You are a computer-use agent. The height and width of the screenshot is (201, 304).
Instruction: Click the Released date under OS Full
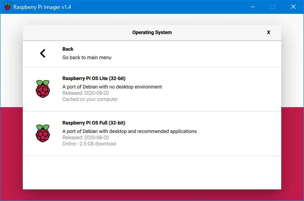click(86, 137)
